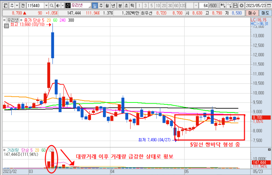272x175 pixels.
Task: Click the 매도 sell button
Action: click(265, 13)
